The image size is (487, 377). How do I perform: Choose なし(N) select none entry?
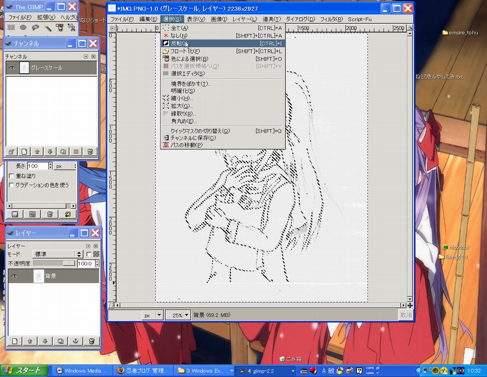click(x=223, y=36)
